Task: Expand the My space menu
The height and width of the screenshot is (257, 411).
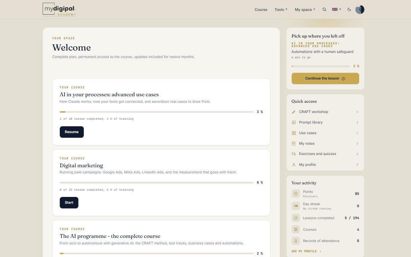Action: click(305, 10)
